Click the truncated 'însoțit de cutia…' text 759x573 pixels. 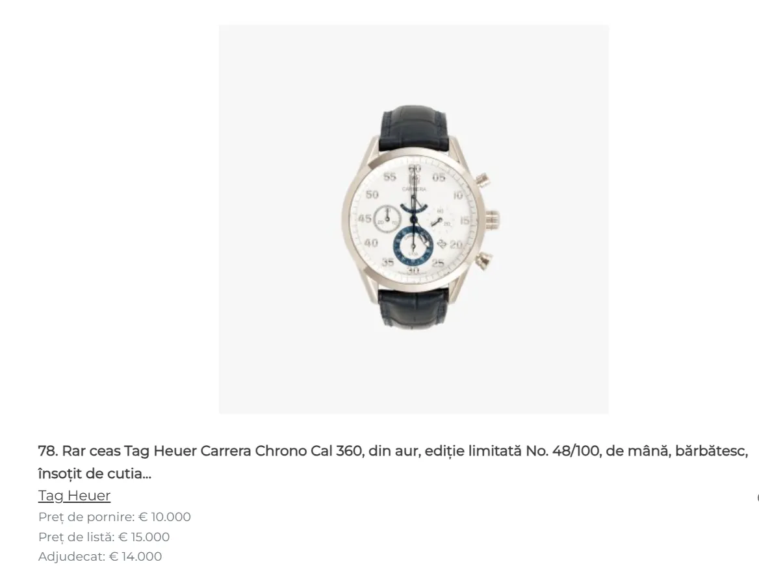click(x=94, y=473)
